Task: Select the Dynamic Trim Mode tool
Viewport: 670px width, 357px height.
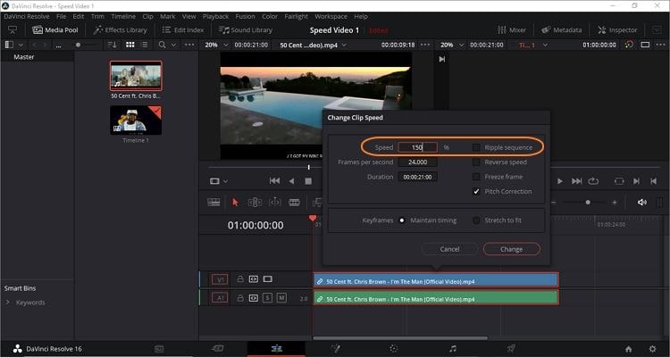Action: coord(275,203)
